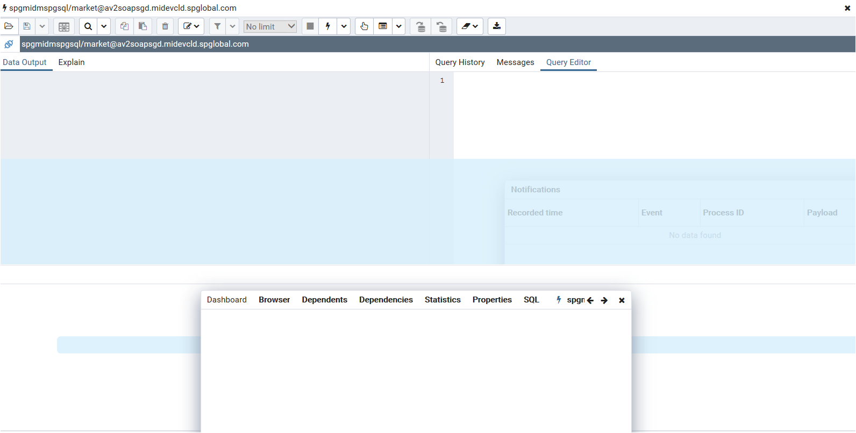This screenshot has width=856, height=433.
Task: Click the Delete row trash icon
Action: 165,26
